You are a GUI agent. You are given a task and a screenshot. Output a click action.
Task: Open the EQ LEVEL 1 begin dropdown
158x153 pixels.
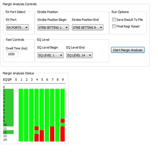point(50,55)
